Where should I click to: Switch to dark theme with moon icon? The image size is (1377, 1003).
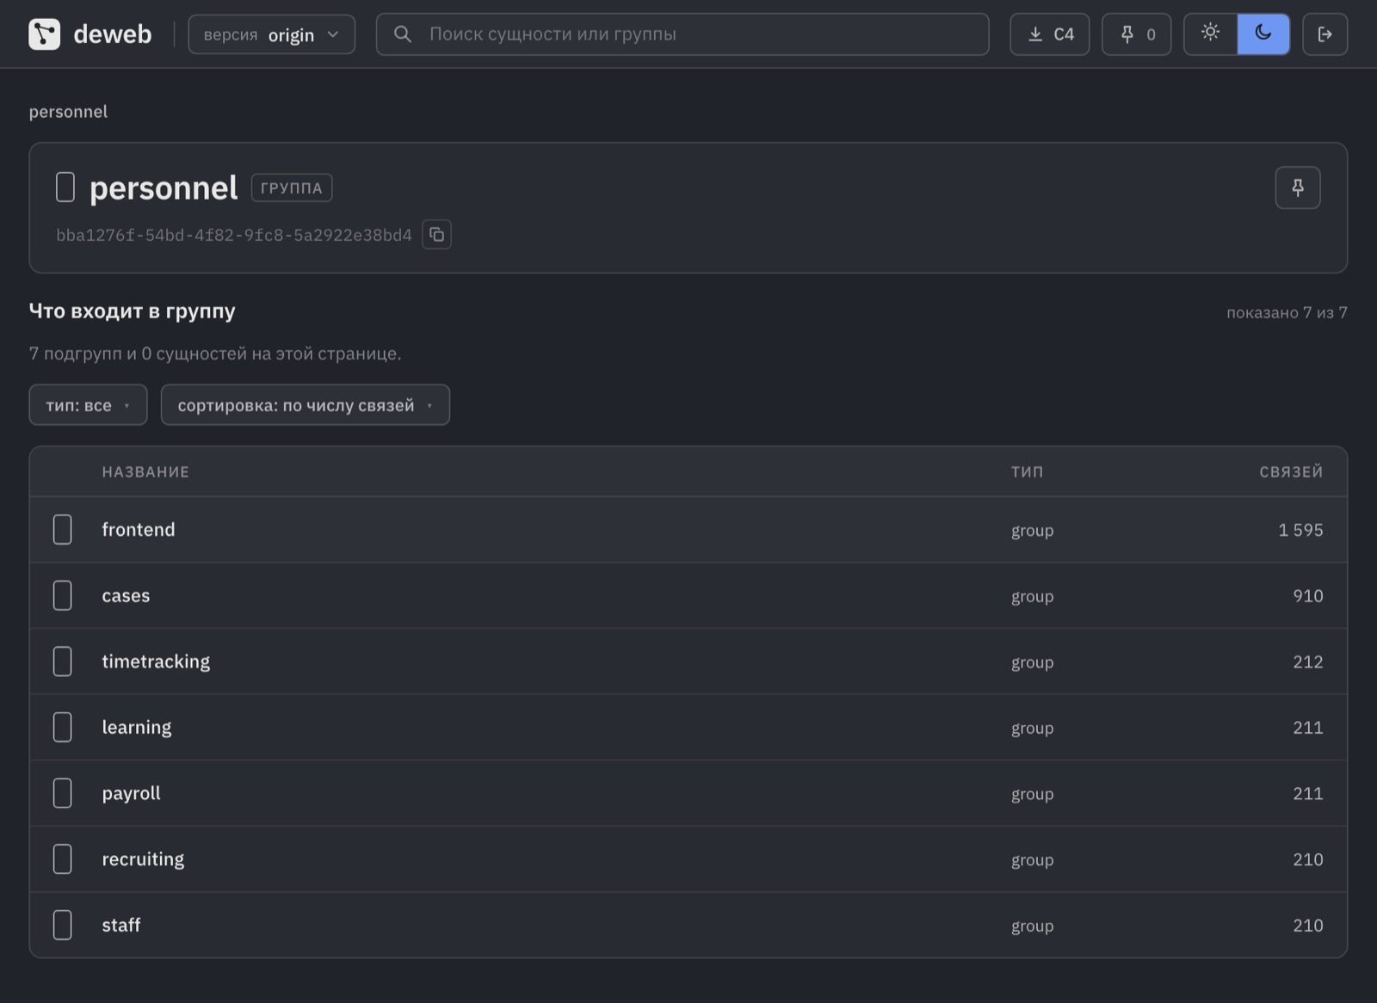(1263, 34)
